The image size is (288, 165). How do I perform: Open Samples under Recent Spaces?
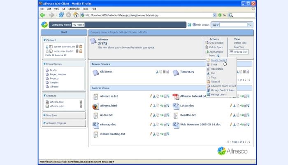pyautogui.click(x=54, y=82)
